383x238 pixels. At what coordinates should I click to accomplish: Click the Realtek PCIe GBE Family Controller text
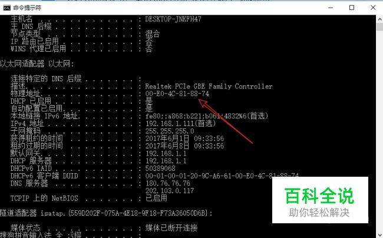click(209, 87)
